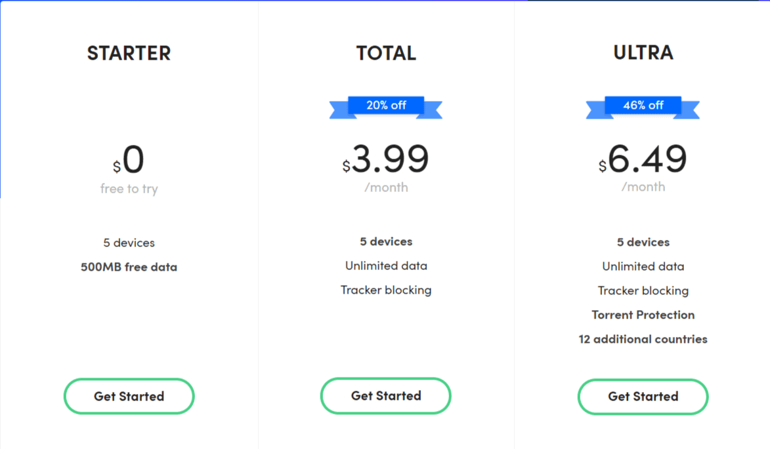Click the free to try label
Image resolution: width=770 pixels, height=449 pixels.
pos(129,189)
